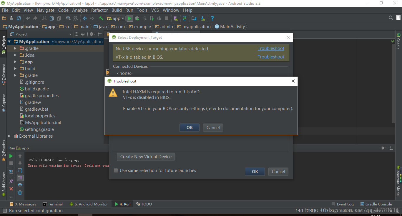Switch to the Terminal tool tab
Image resolution: width=402 pixels, height=216 pixels.
(53, 204)
